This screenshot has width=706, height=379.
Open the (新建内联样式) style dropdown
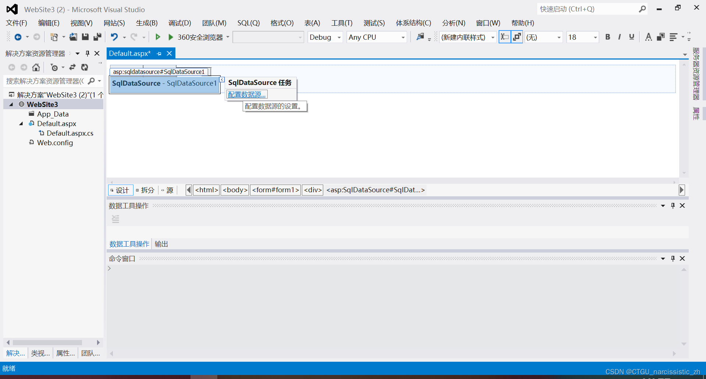click(x=493, y=37)
